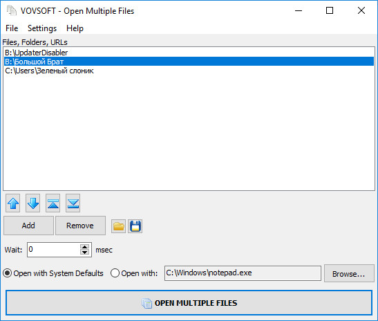This screenshot has height=321, width=378.
Task: Move selected item to bottom of list
Action: click(73, 203)
